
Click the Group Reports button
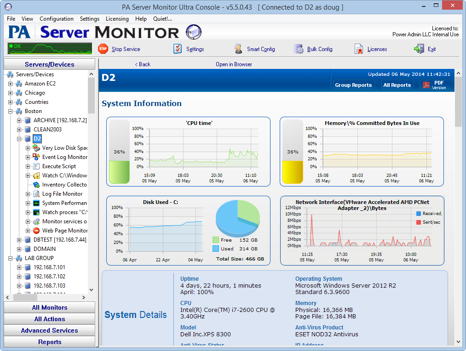pyautogui.click(x=353, y=85)
